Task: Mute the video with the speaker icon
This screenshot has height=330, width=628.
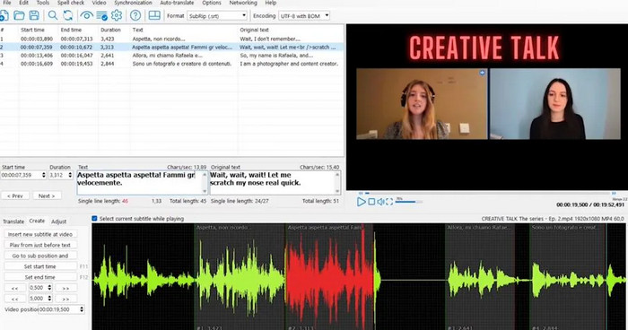Action: (x=380, y=202)
